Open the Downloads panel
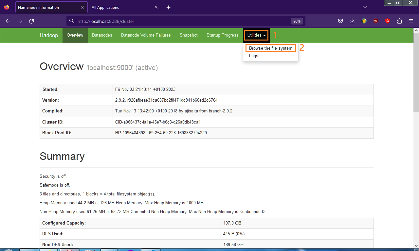Screen dimensions: 419x251 point(352,21)
